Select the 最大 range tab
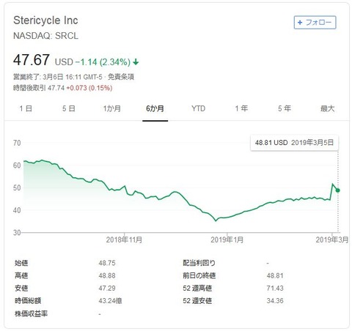Viewport: 352px width, 331px height. 327,108
